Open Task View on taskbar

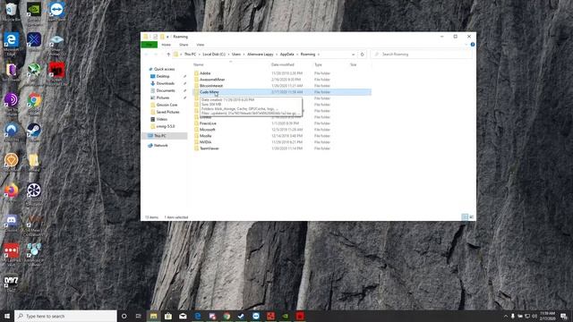139,316
